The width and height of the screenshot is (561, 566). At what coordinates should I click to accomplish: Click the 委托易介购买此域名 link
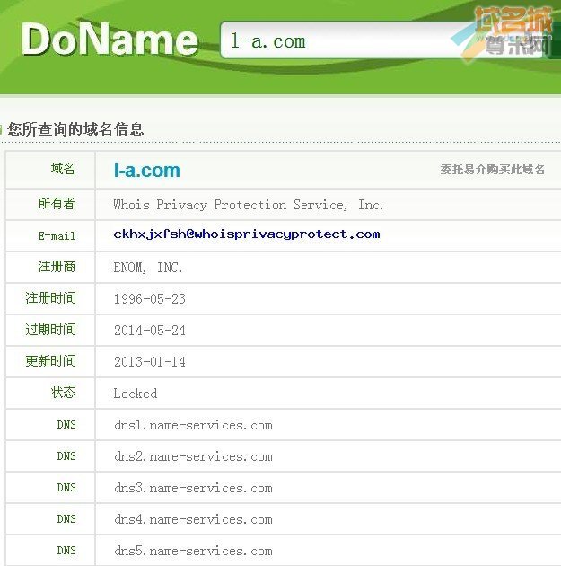coord(492,169)
